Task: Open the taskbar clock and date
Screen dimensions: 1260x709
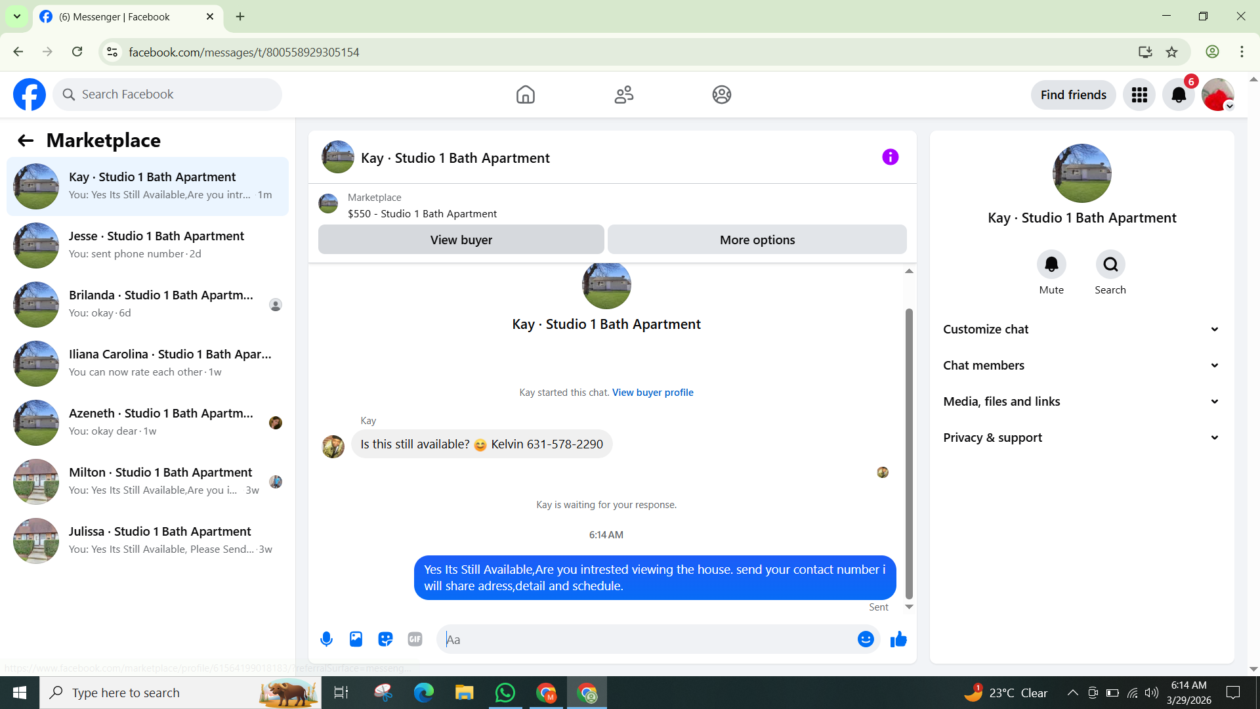Action: (x=1188, y=693)
